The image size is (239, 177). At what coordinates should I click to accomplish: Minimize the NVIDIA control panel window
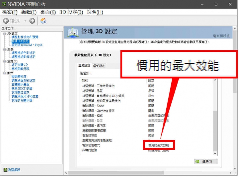(202, 4)
